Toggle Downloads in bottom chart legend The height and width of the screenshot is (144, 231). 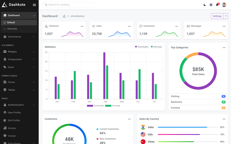click(95, 106)
